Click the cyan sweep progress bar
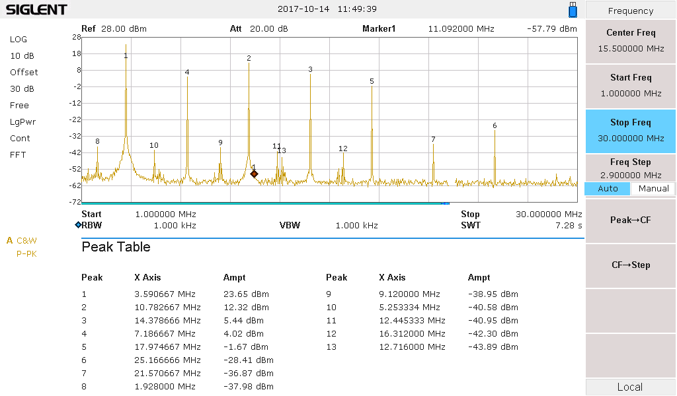Screen dimensions: 677x396 click(264, 203)
